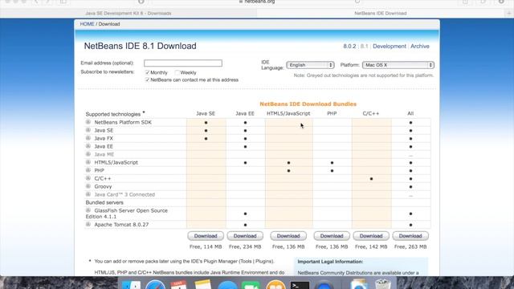The height and width of the screenshot is (289, 514).
Task: Download the All bundle (263 MB)
Action: [410, 236]
